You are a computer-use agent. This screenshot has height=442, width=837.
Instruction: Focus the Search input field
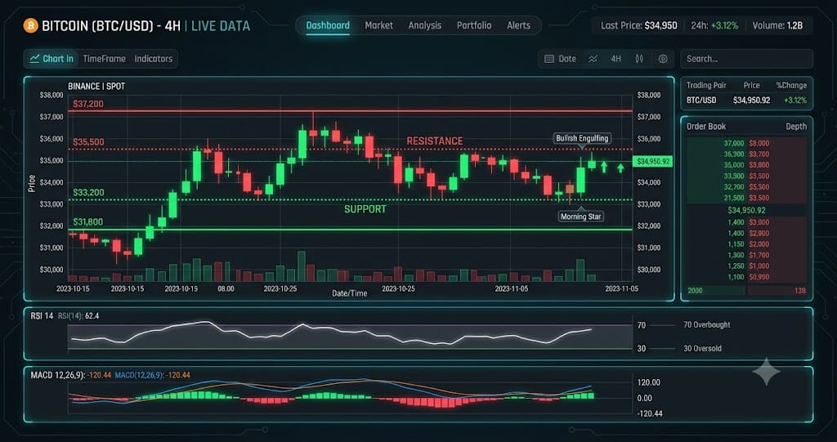click(x=746, y=59)
